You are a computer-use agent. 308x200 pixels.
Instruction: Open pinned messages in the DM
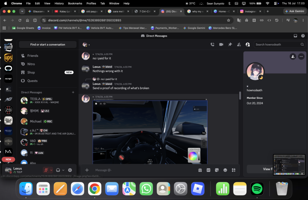click(230, 45)
